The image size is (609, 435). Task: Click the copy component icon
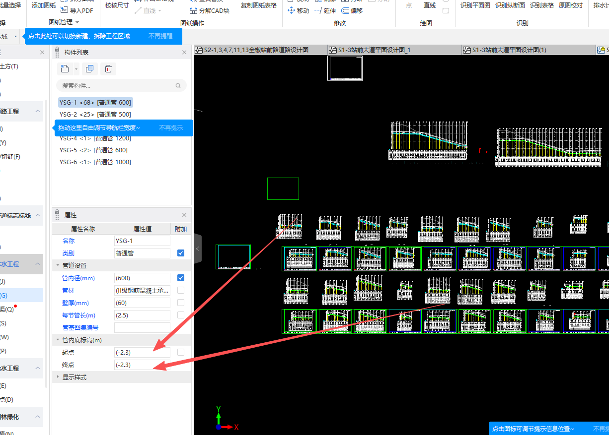coord(89,69)
